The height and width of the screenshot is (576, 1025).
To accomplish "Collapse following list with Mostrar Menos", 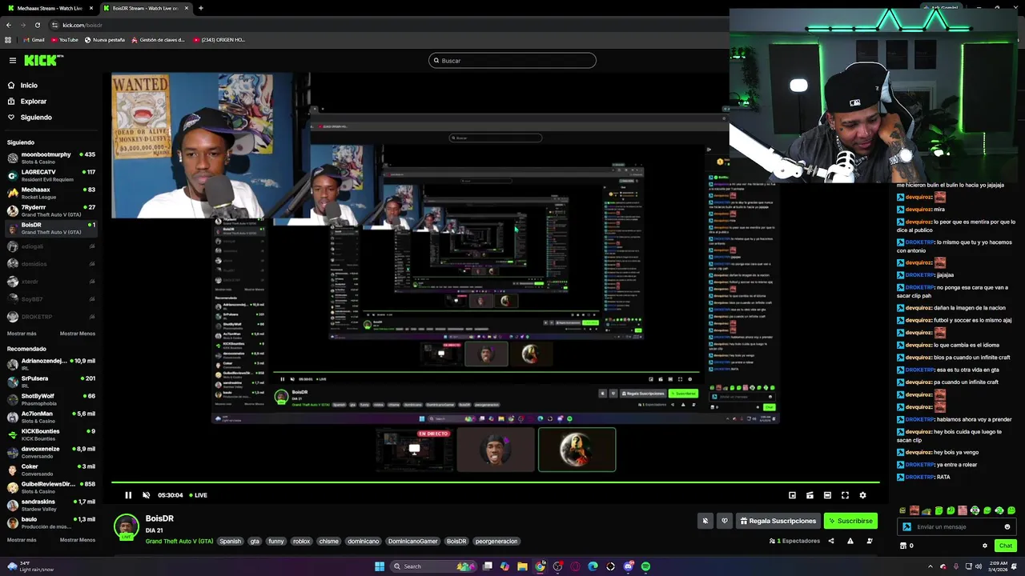I will point(78,334).
